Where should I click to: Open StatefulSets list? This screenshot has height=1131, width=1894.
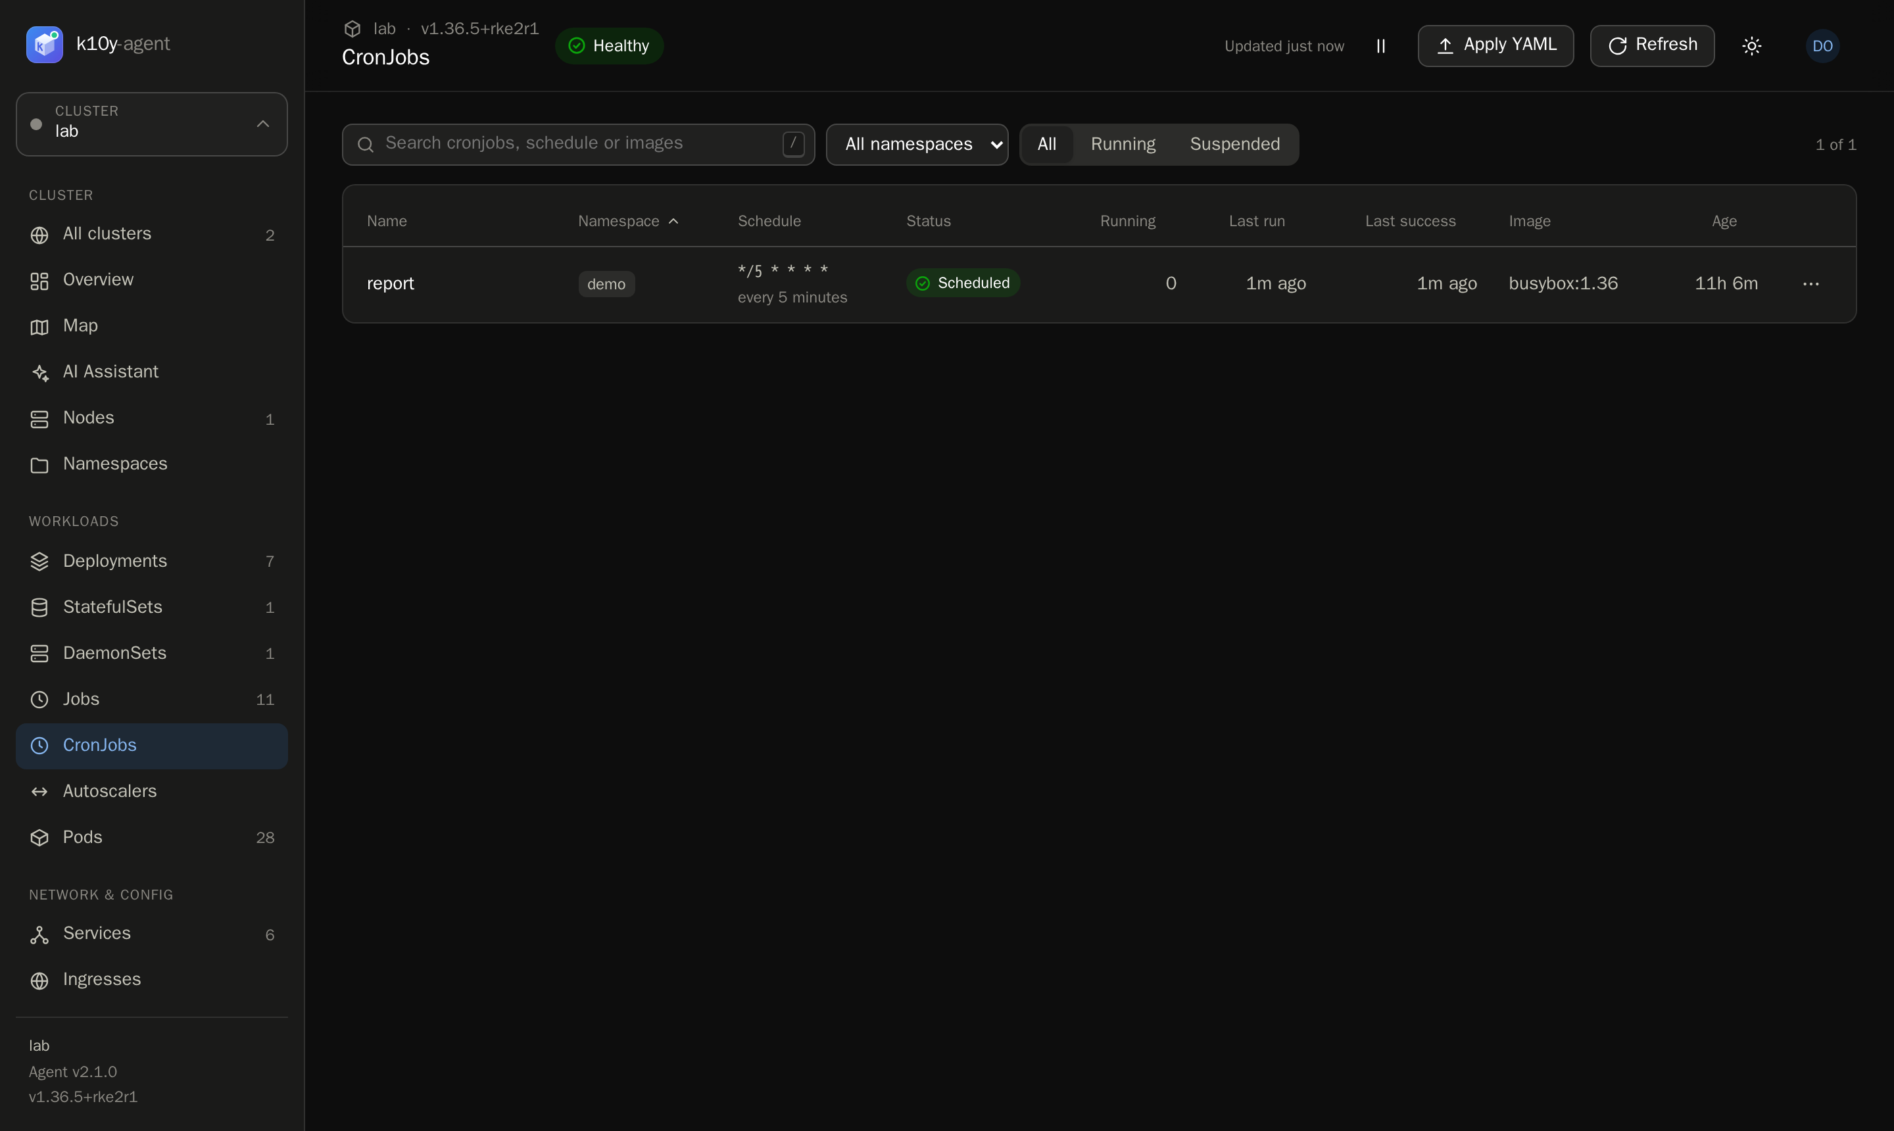152,608
